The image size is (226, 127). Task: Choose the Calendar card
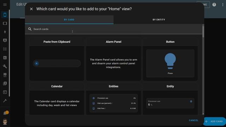[x=57, y=99]
